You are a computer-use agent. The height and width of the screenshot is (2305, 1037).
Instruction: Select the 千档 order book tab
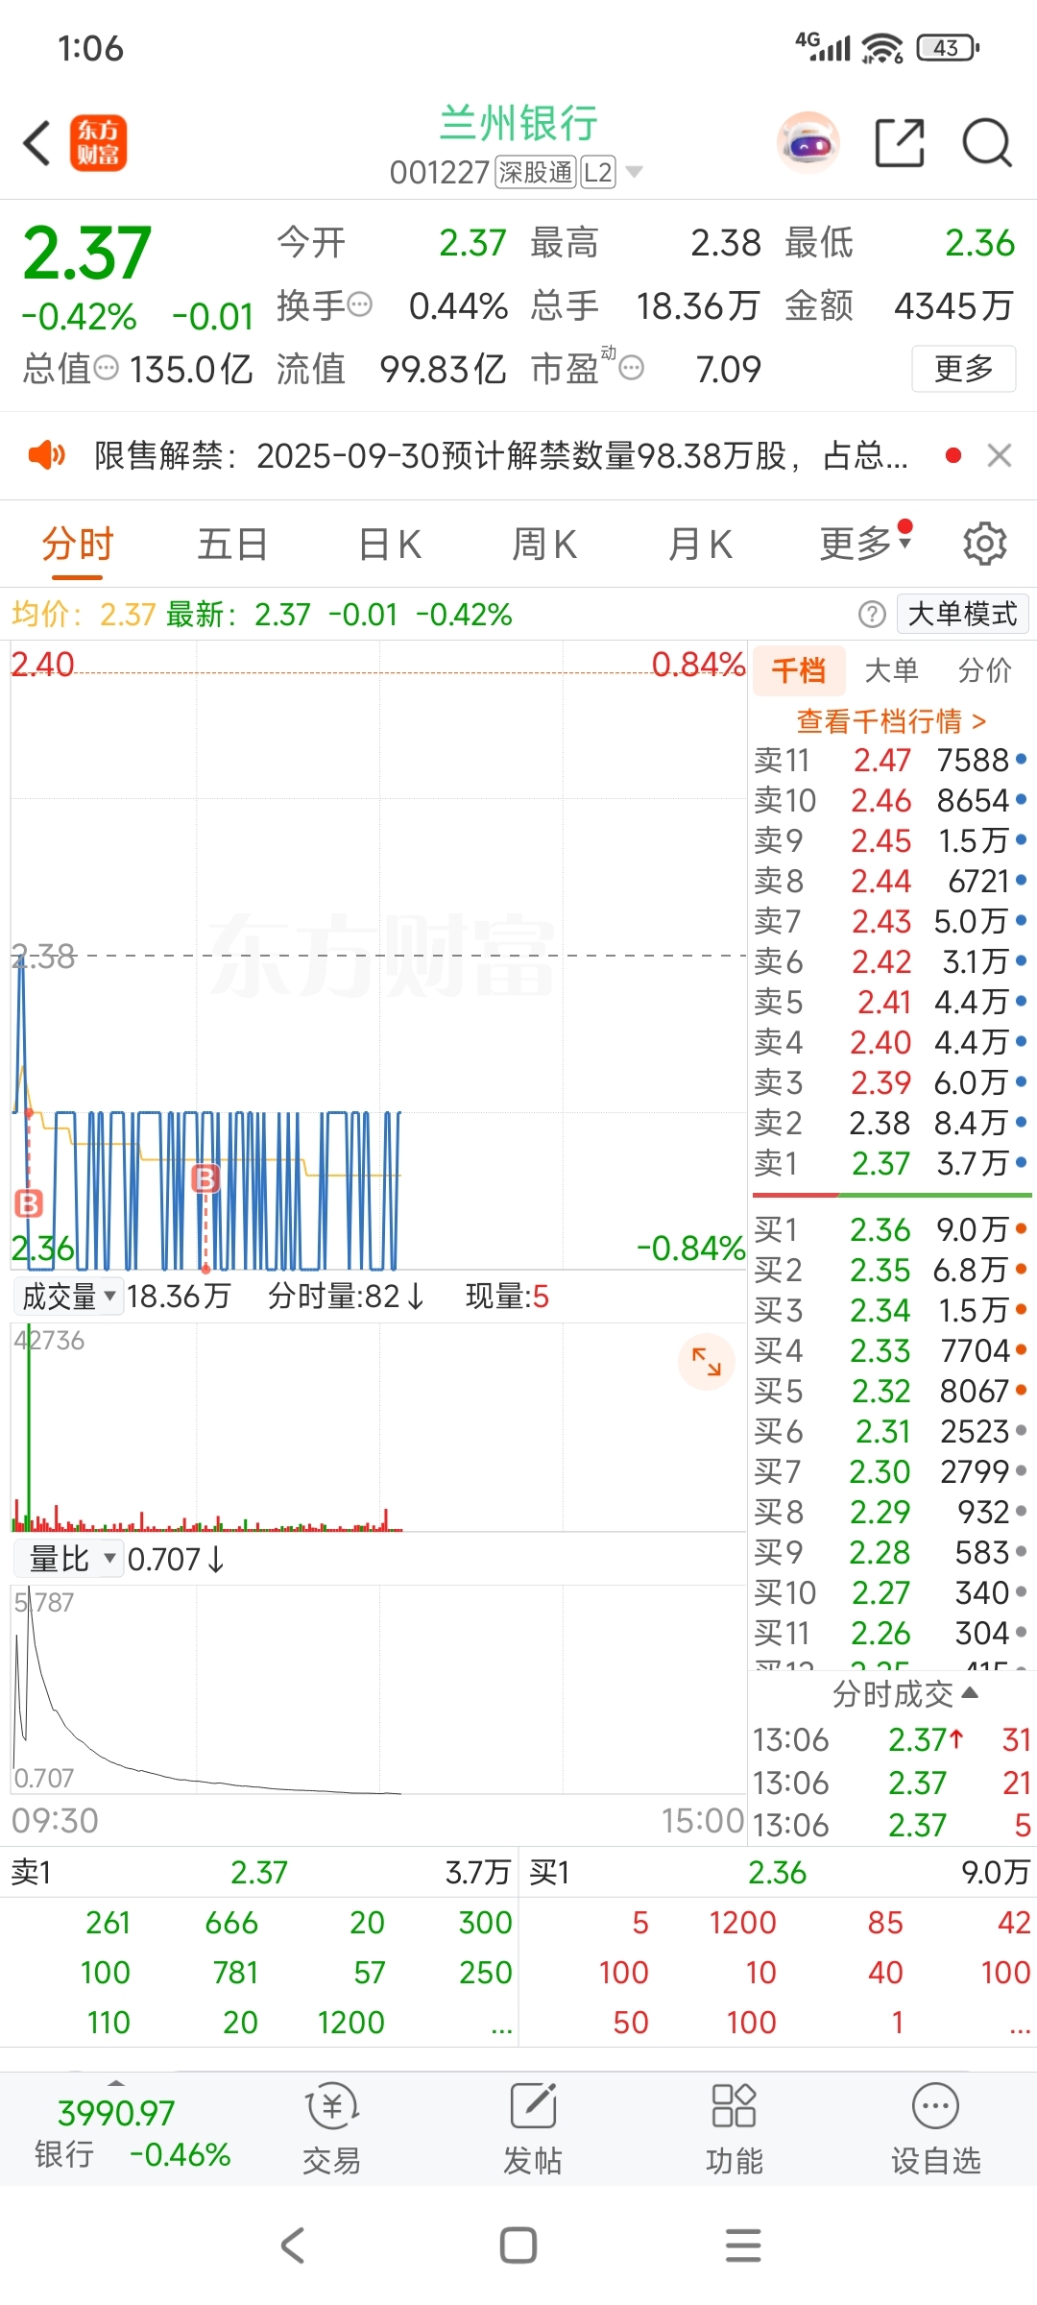tap(799, 669)
